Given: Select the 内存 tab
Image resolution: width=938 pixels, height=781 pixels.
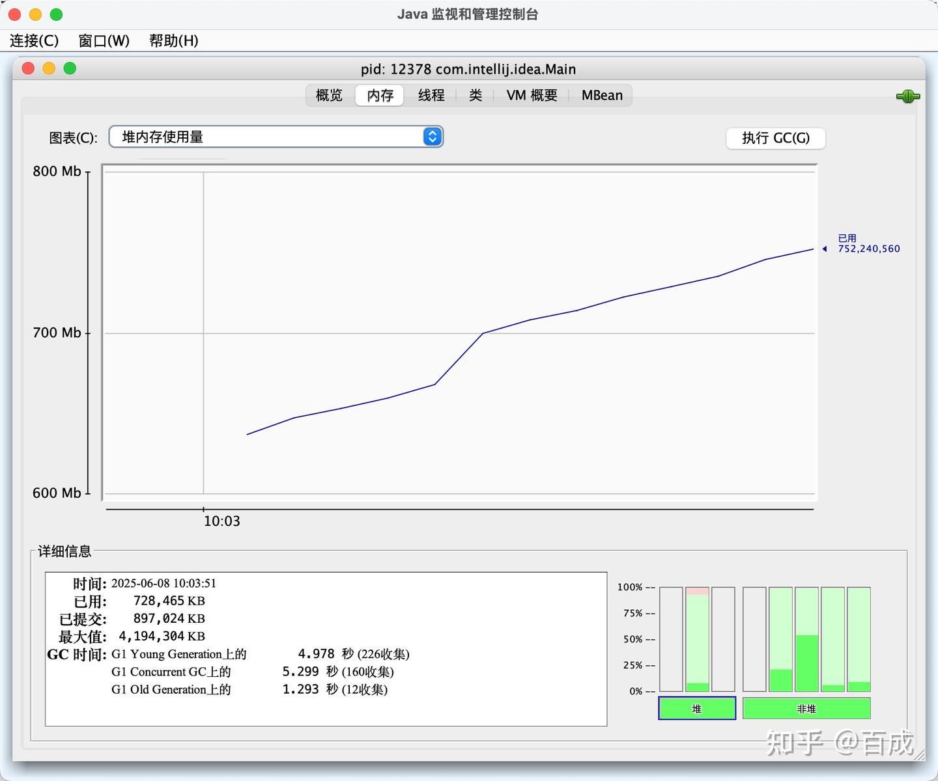Looking at the screenshot, I should [x=379, y=95].
